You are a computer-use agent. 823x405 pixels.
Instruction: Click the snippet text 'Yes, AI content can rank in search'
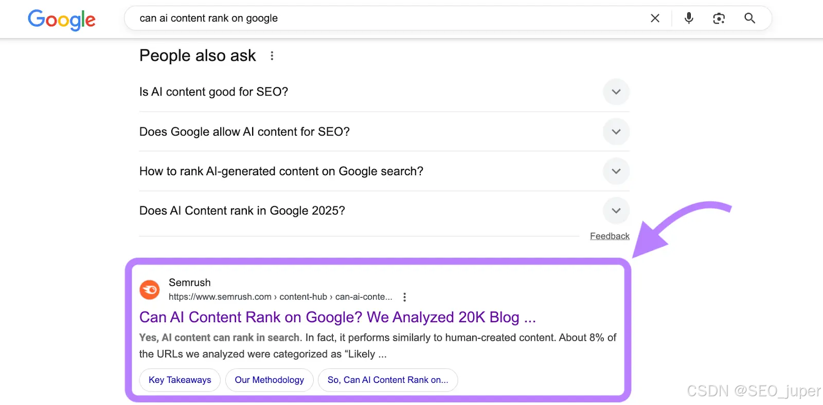[x=220, y=338]
